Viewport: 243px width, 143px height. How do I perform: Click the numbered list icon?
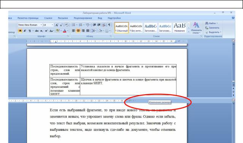point(81,25)
